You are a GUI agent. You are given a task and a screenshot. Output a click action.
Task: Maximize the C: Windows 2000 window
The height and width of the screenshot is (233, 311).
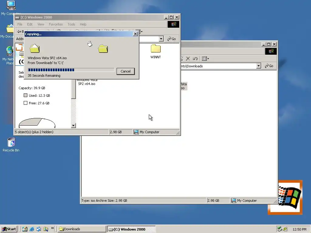(171, 17)
